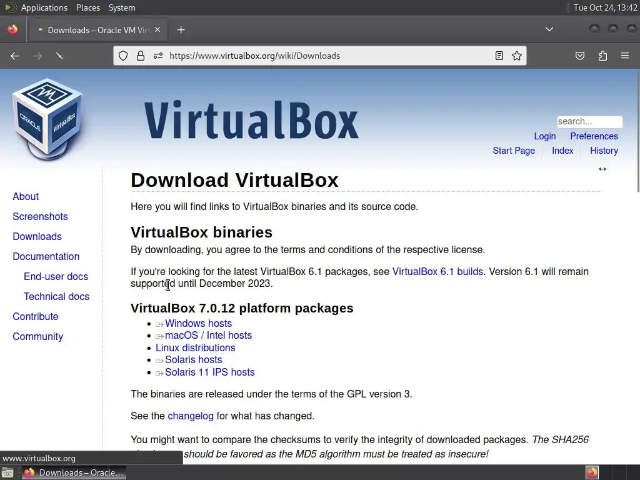Click the double-arrow width toggle icon
This screenshot has width=640, height=480.
click(x=602, y=169)
